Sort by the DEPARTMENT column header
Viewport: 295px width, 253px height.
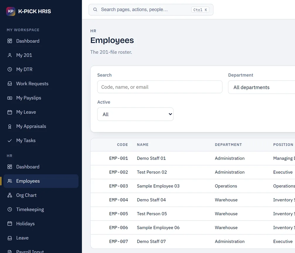click(228, 145)
